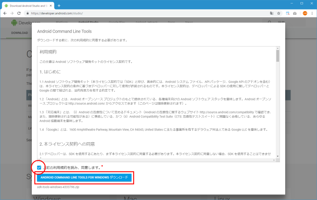Close the Download Android Studio tab
This screenshot has height=200, width=317.
click(51, 6)
